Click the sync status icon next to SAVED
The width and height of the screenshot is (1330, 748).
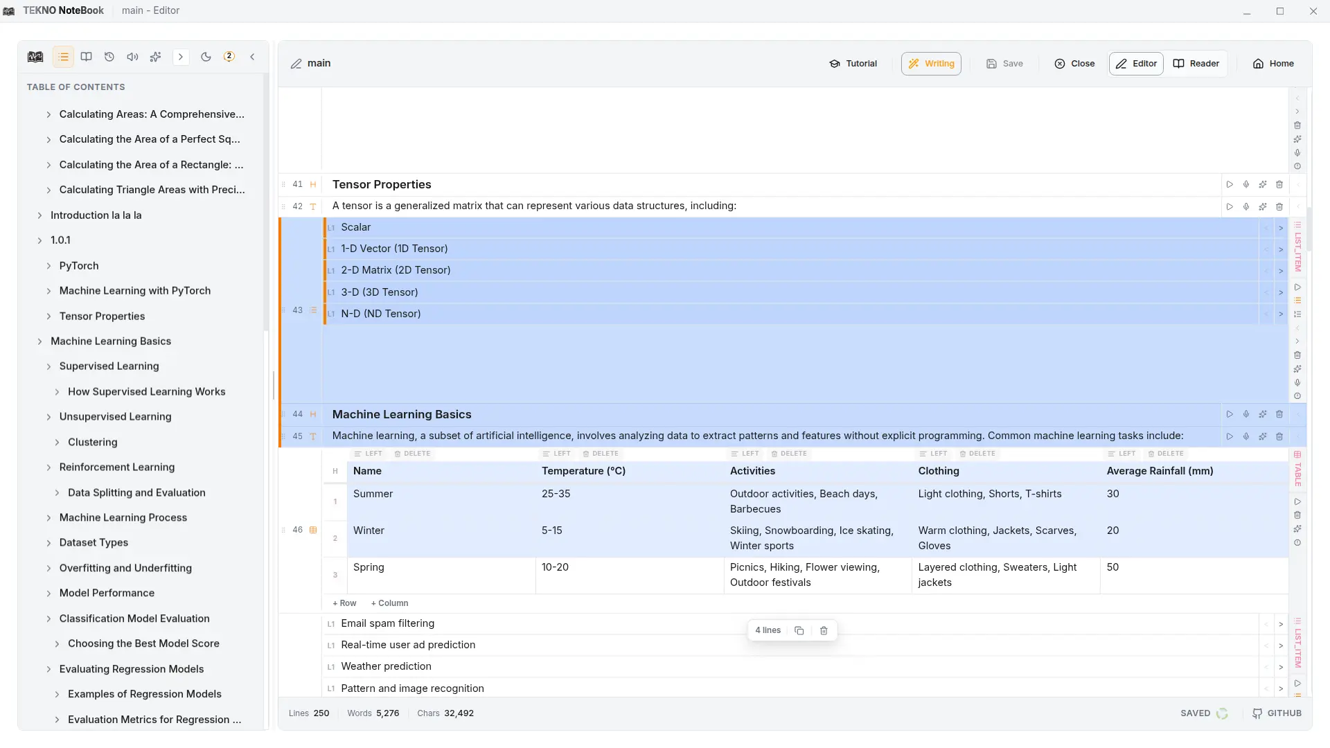point(1222,713)
